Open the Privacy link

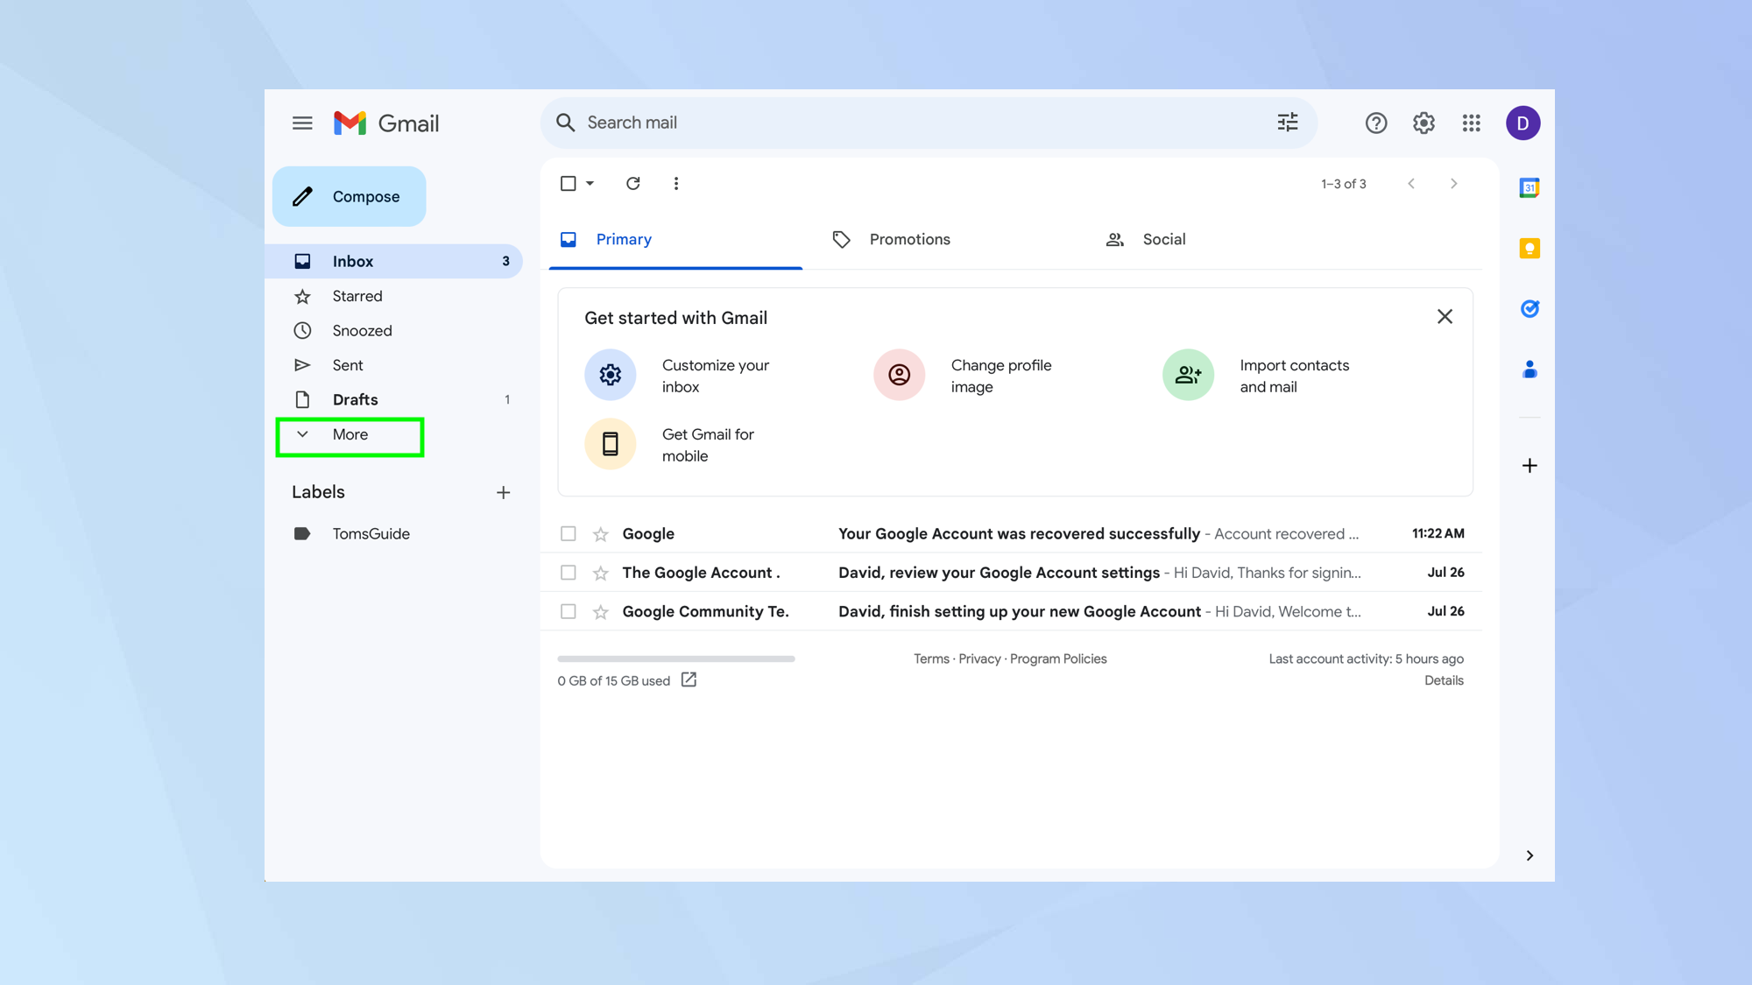point(979,659)
